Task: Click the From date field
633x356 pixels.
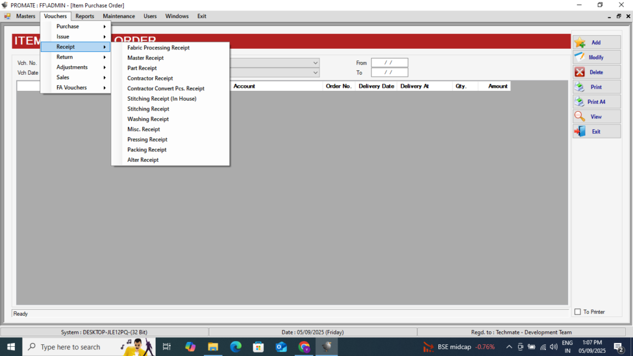Action: [x=389, y=63]
